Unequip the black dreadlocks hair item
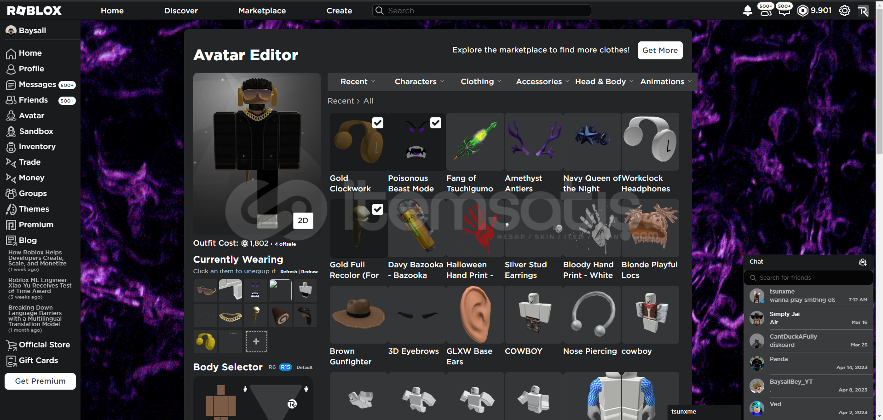This screenshot has width=883, height=420. click(305, 316)
